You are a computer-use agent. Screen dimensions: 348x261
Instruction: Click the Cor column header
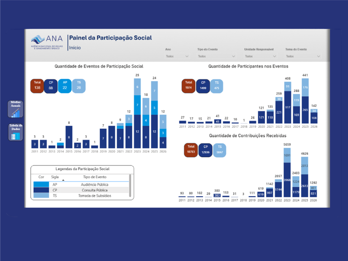[41, 177]
